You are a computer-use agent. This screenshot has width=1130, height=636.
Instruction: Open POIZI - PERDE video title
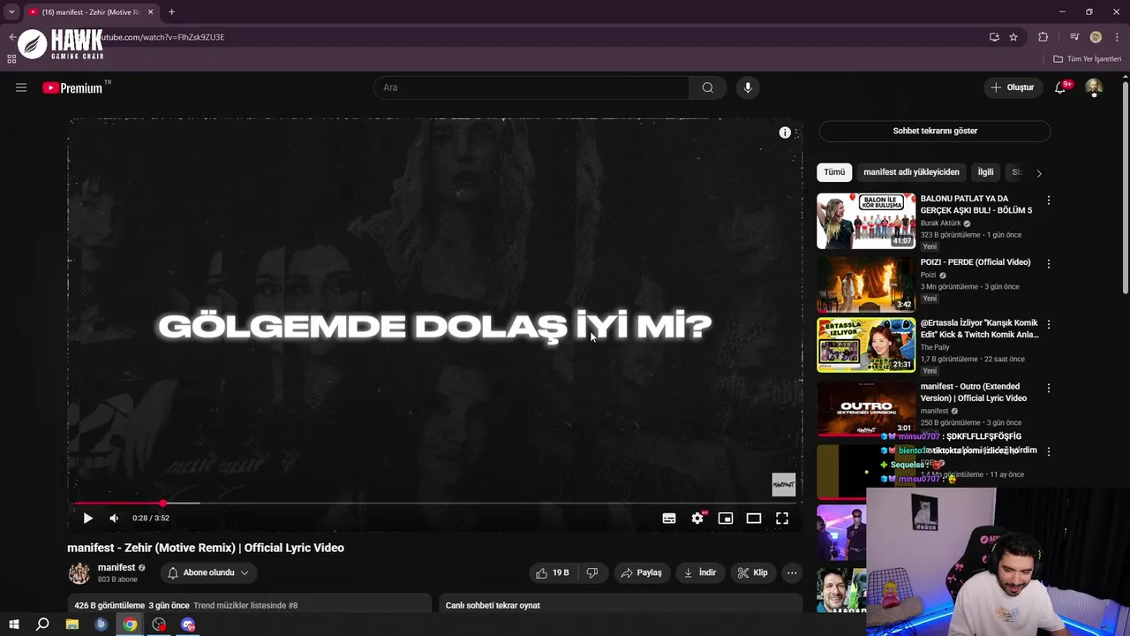[976, 262]
